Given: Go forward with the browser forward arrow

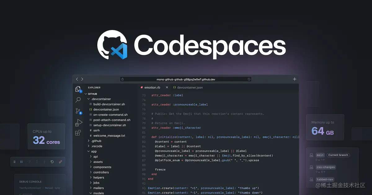Looking at the screenshot, I should [x=82, y=79].
